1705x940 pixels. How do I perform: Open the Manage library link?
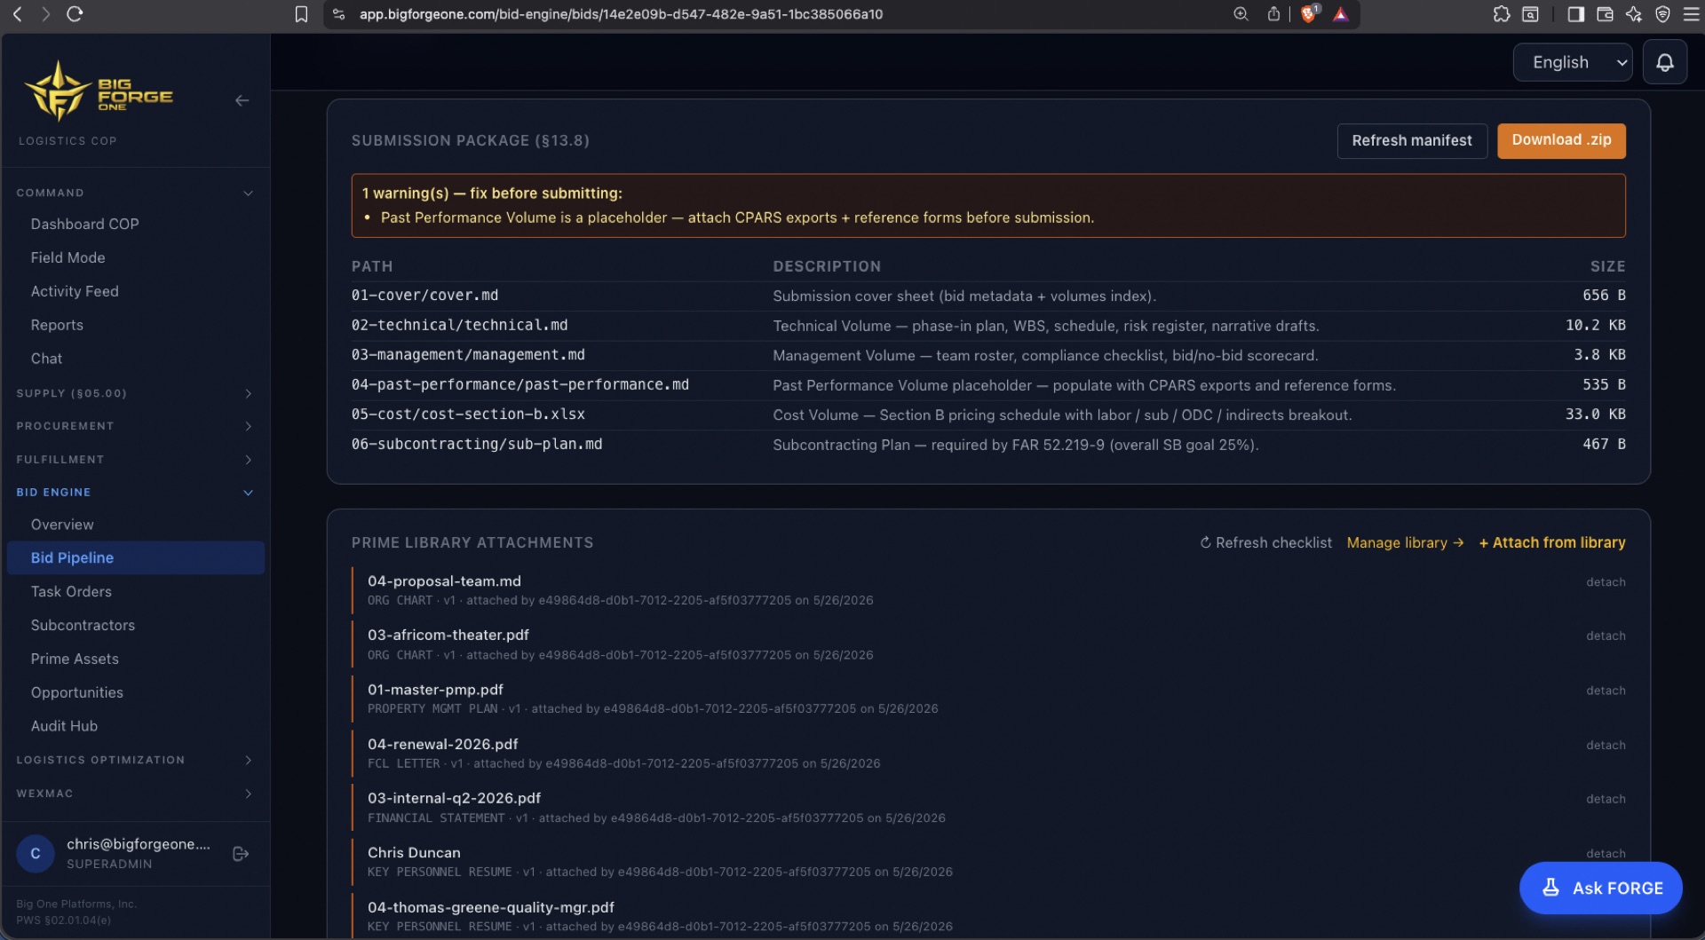pos(1405,542)
